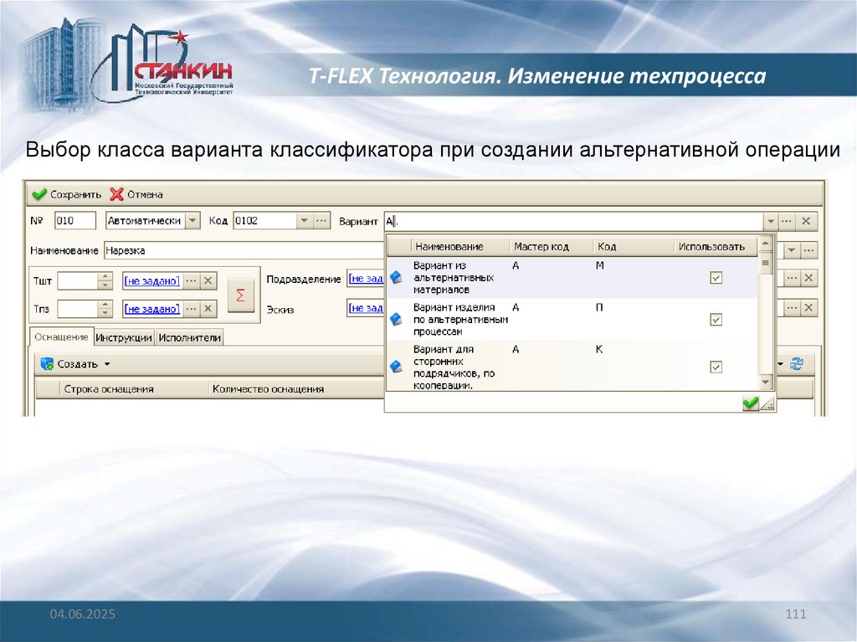The height and width of the screenshot is (642, 857).
Task: Open the Вариант field dropdown arrow
Action: pyautogui.click(x=771, y=221)
